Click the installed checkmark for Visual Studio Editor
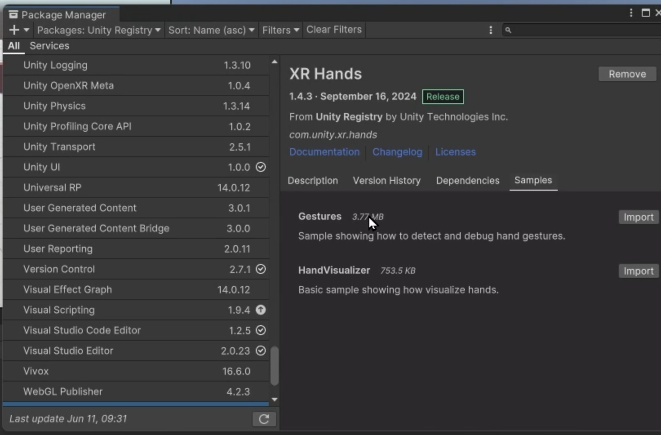 (261, 351)
